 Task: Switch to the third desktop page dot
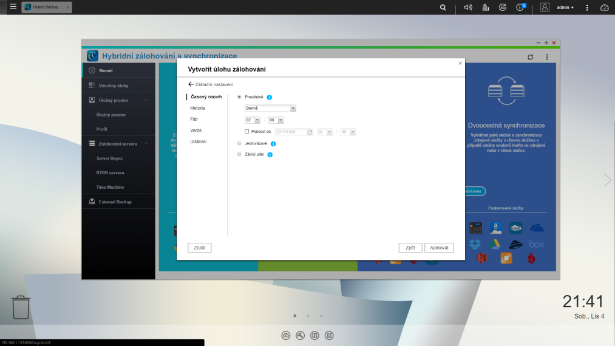[321, 316]
